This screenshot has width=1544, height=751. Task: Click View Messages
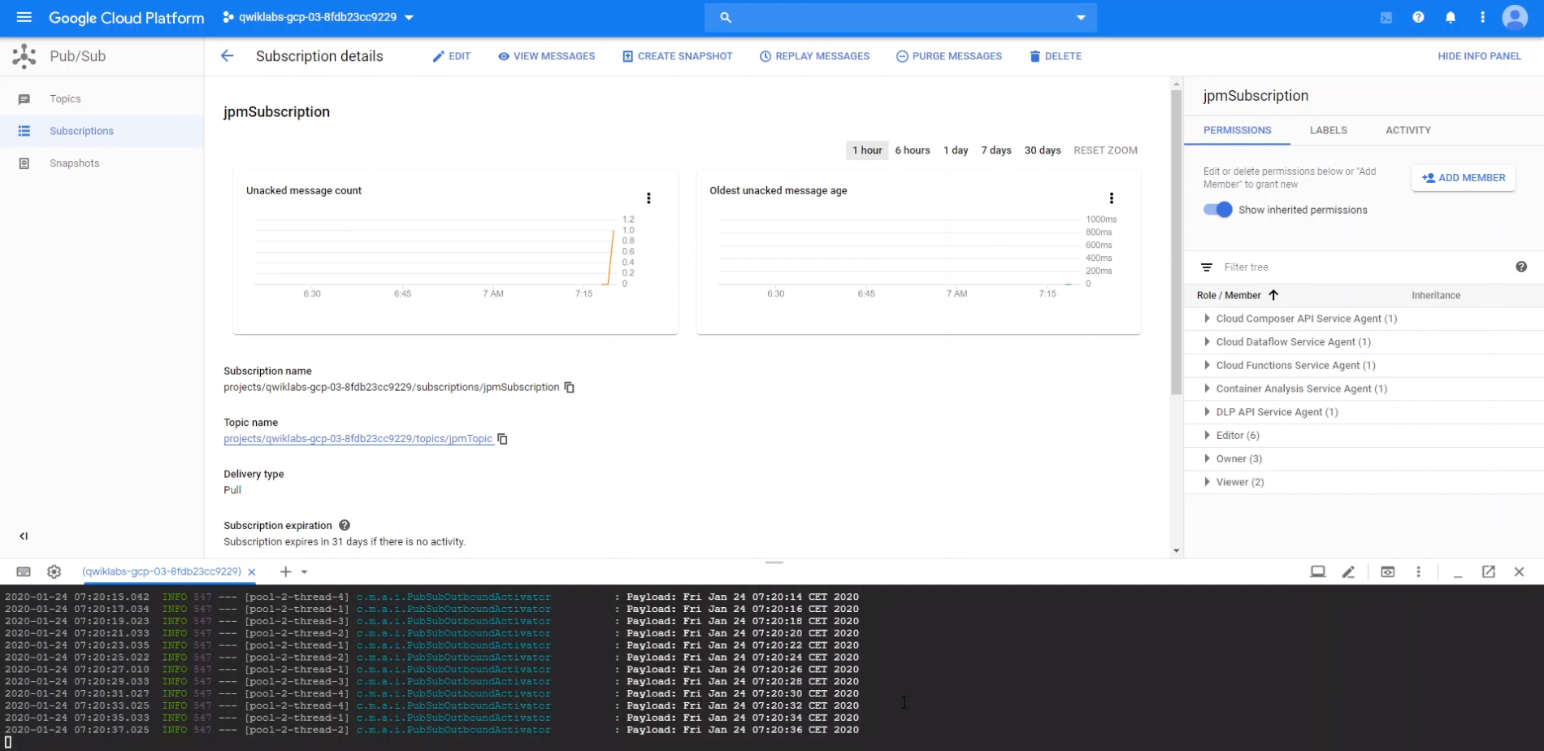(546, 56)
